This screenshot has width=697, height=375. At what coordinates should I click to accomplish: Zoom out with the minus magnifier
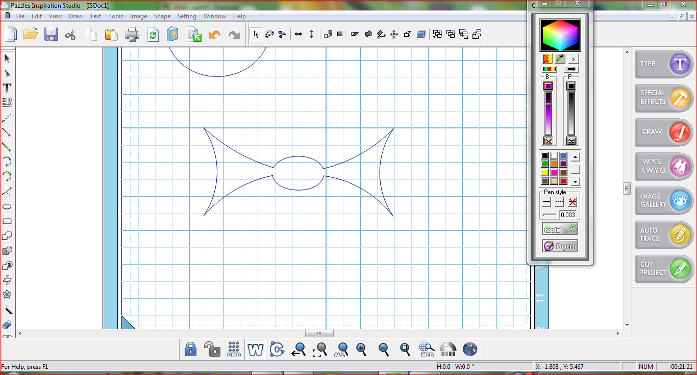click(384, 349)
